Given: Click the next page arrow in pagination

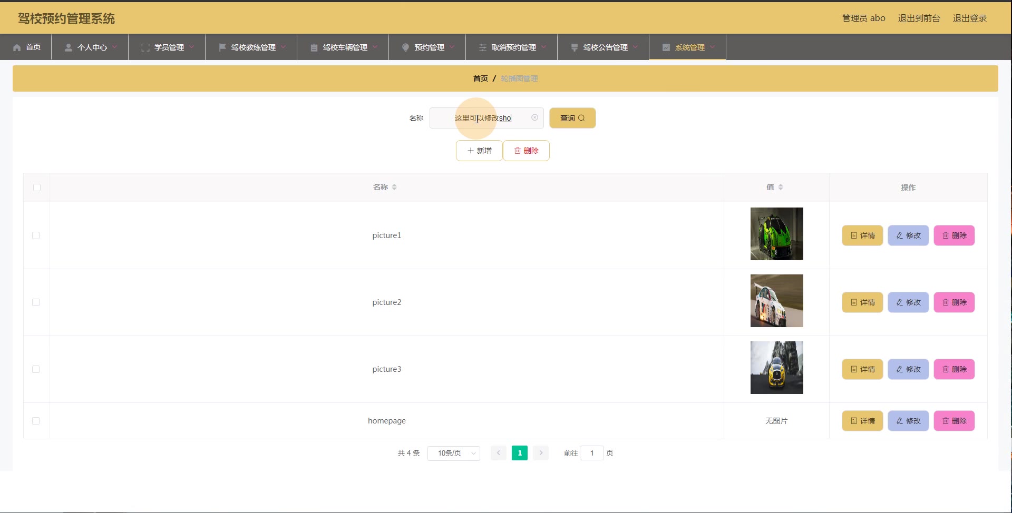Looking at the screenshot, I should pyautogui.click(x=541, y=453).
